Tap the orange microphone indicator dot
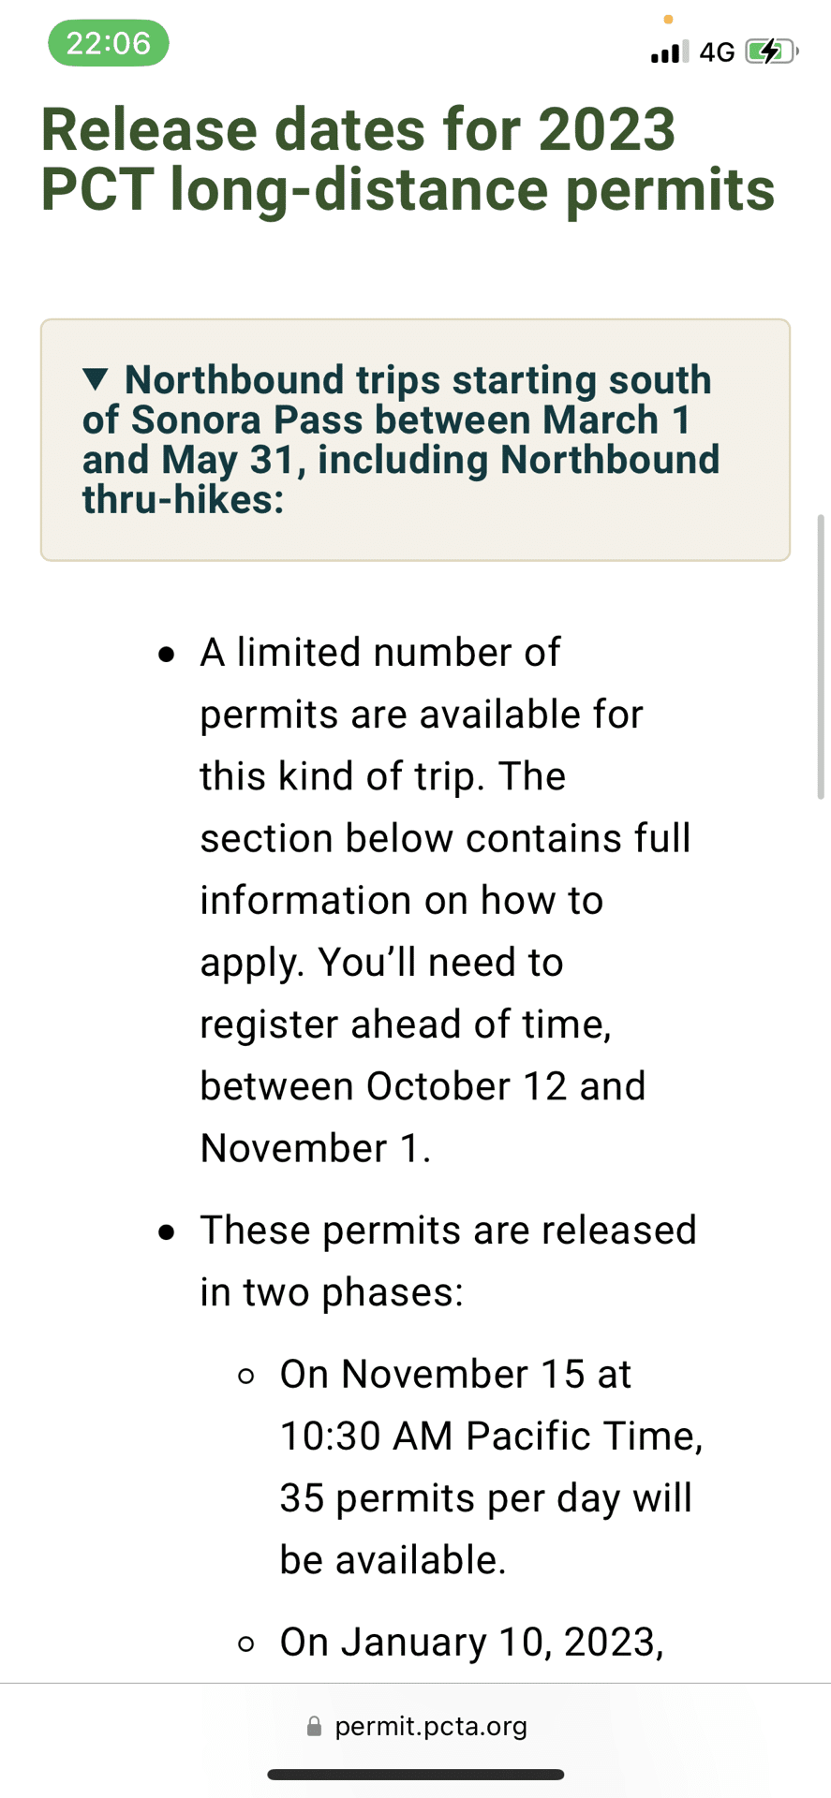 668,19
